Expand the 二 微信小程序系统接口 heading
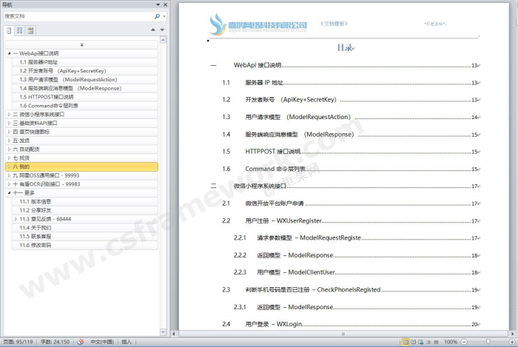 pyautogui.click(x=8, y=115)
